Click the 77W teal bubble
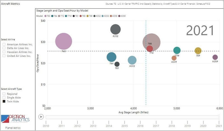The height and width of the screenshot is (131, 224). [x=177, y=50]
